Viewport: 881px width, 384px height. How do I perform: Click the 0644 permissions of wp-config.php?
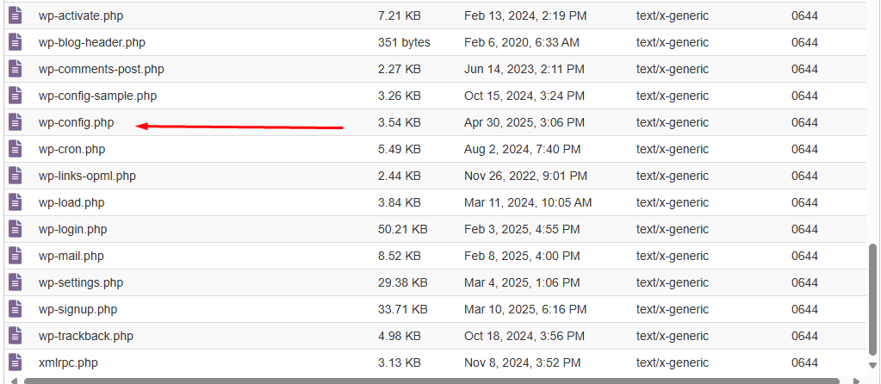[x=804, y=122]
